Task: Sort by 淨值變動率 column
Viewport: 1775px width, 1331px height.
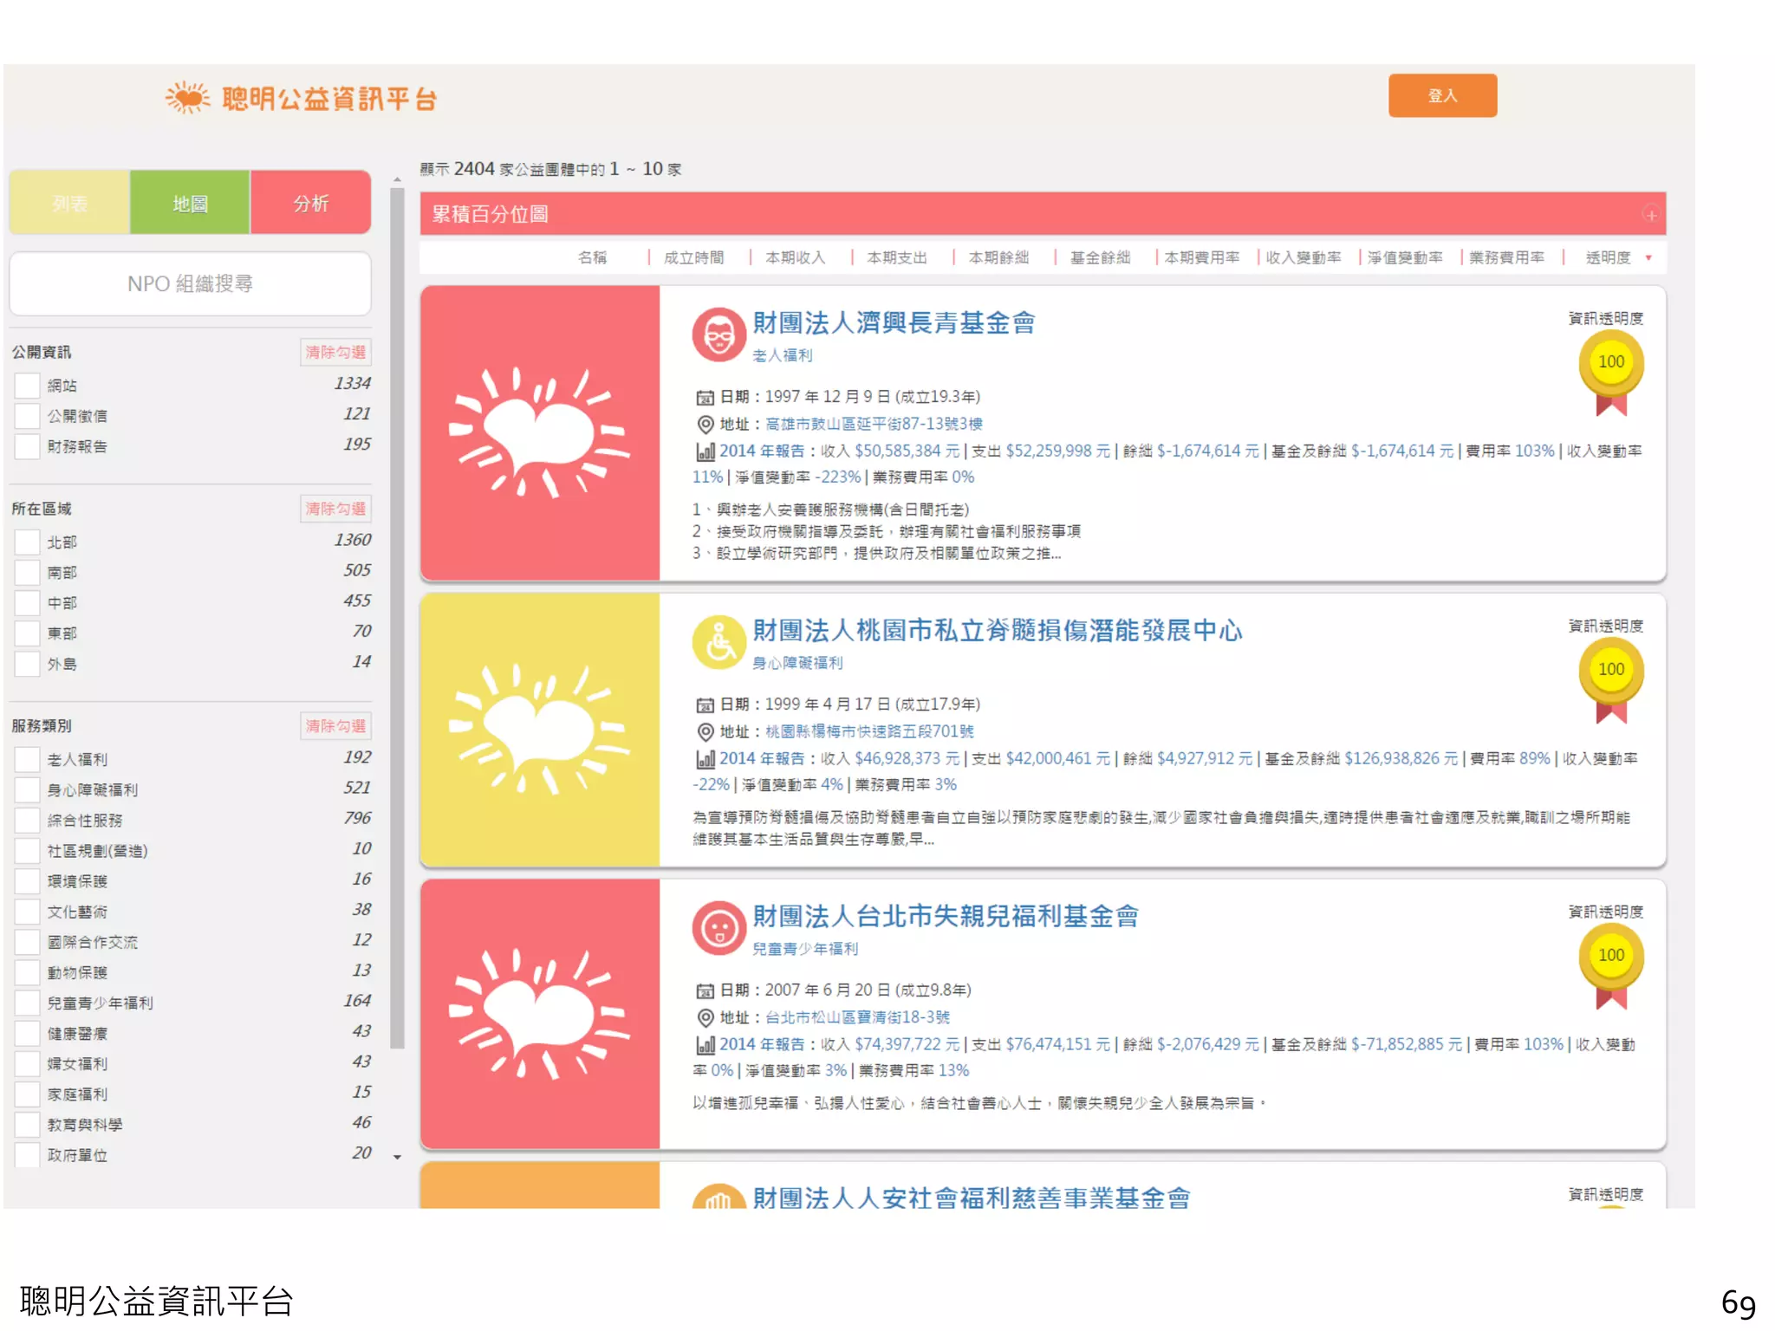Action: point(1405,258)
